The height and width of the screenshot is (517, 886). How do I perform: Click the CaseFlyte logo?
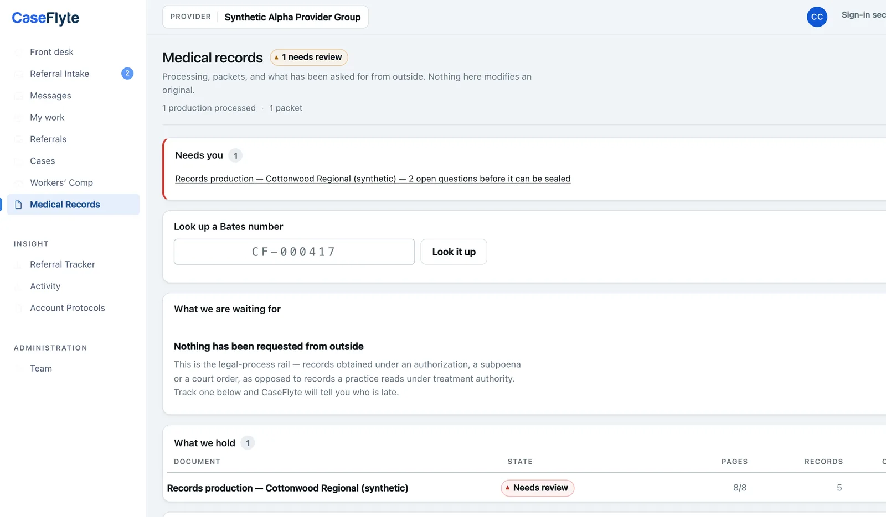click(45, 18)
